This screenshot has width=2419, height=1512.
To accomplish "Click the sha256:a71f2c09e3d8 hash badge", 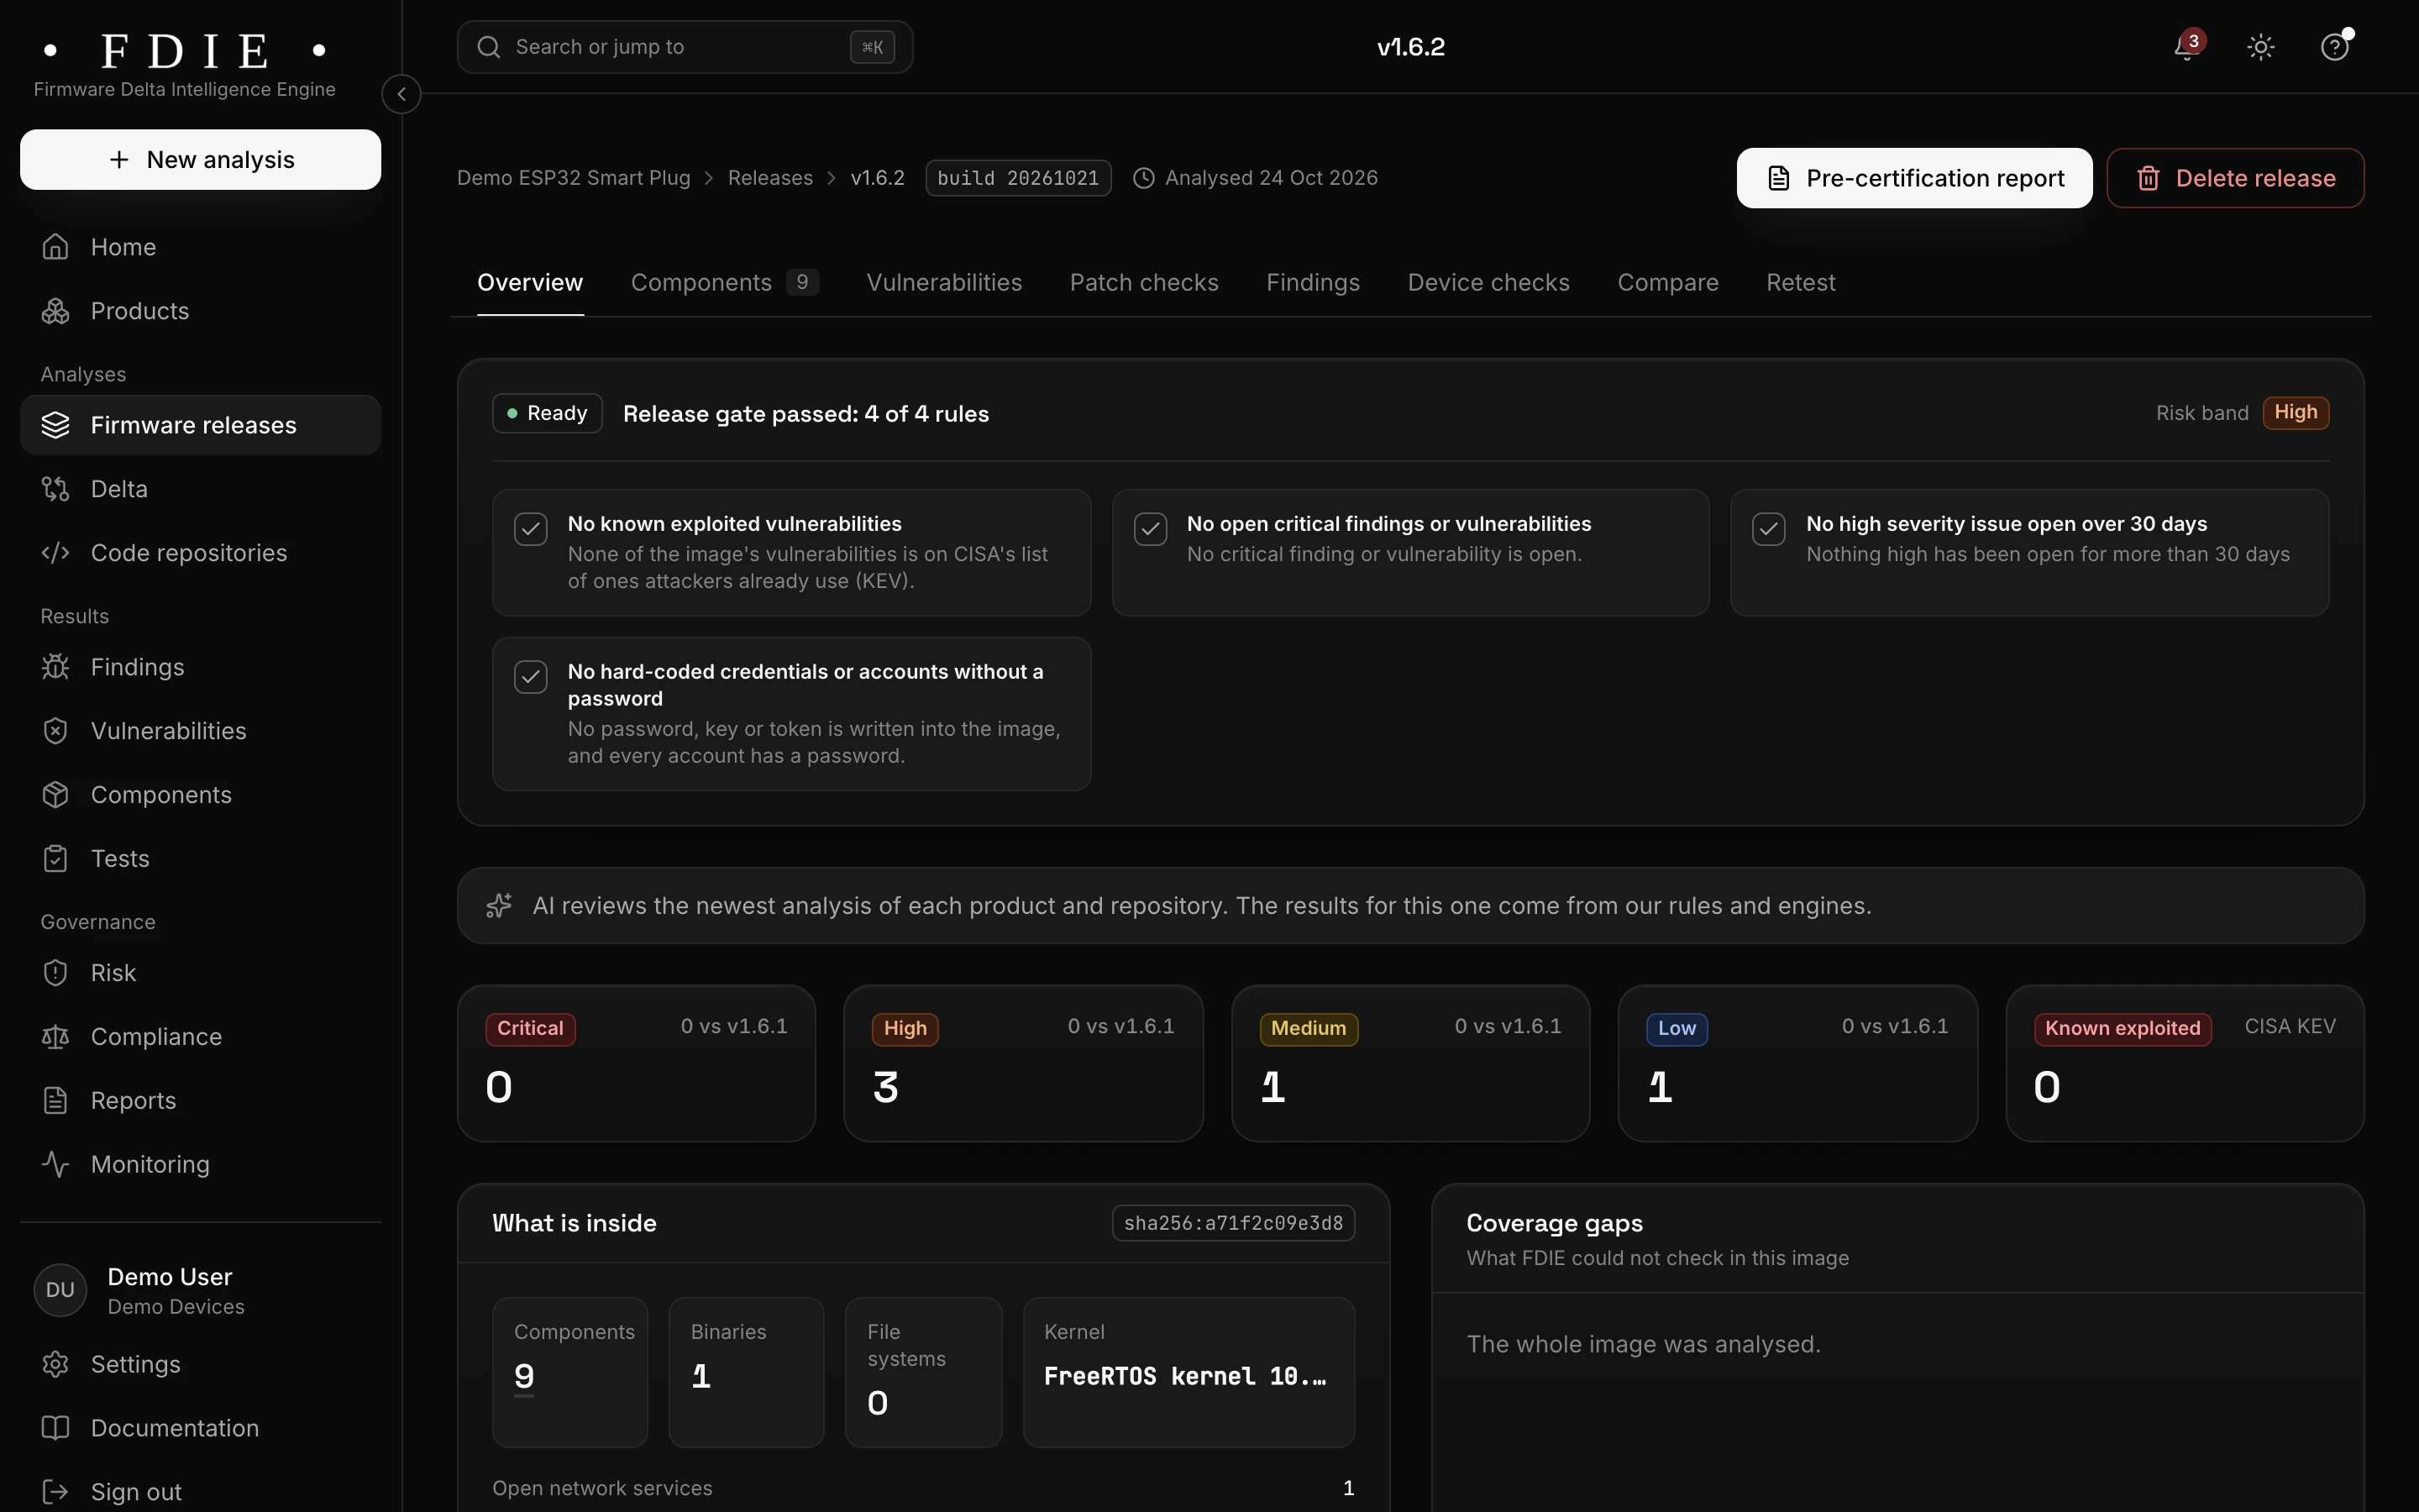I will pos(1234,1223).
